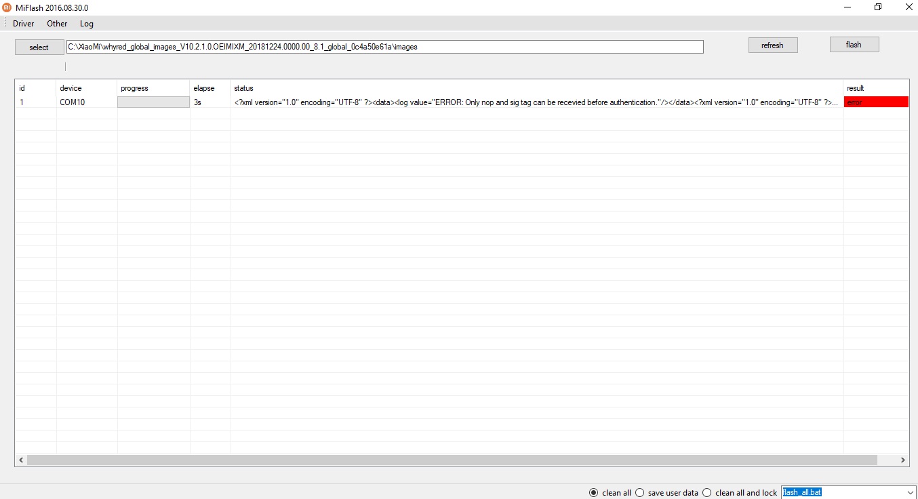Expand the flash_all.bat script dropdown

(909, 493)
